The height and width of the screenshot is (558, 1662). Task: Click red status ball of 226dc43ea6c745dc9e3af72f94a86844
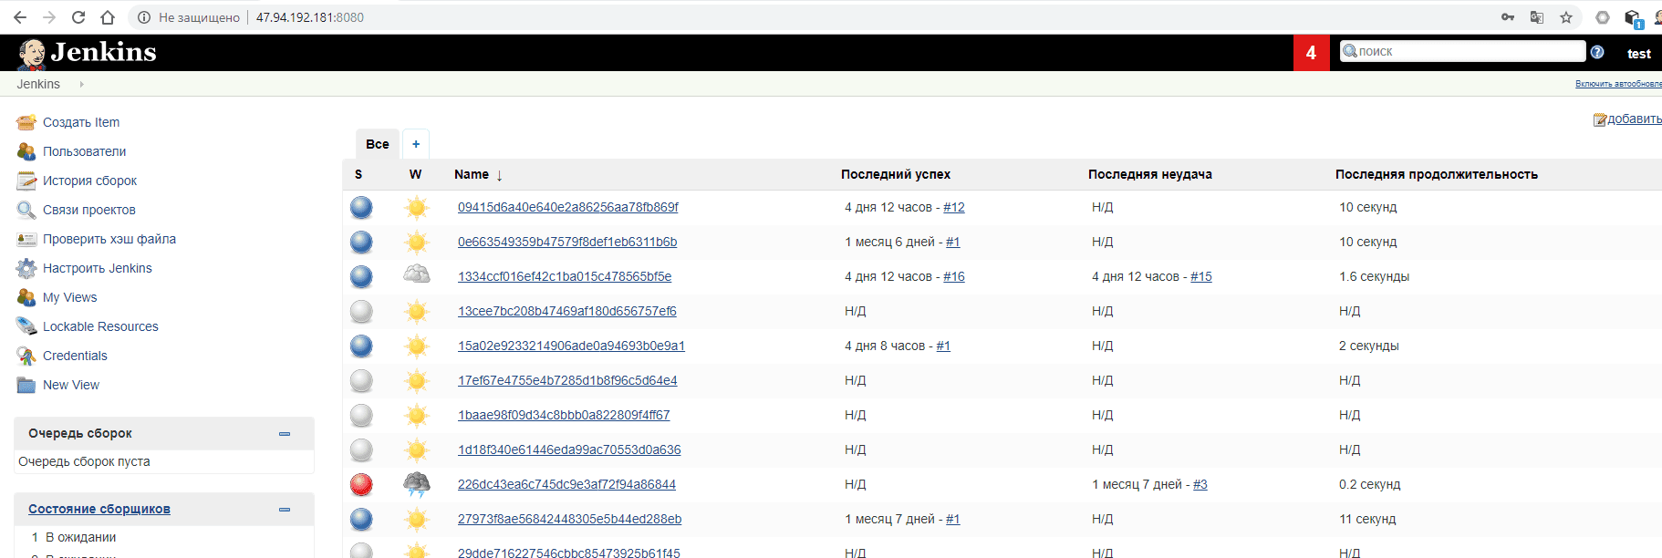point(361,484)
